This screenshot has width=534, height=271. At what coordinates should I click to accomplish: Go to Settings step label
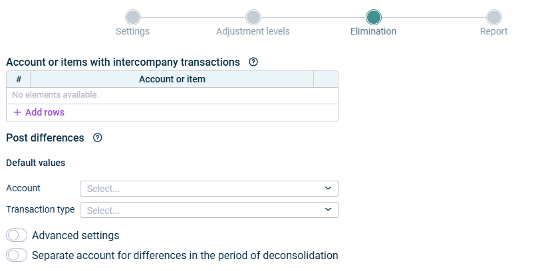tap(132, 31)
